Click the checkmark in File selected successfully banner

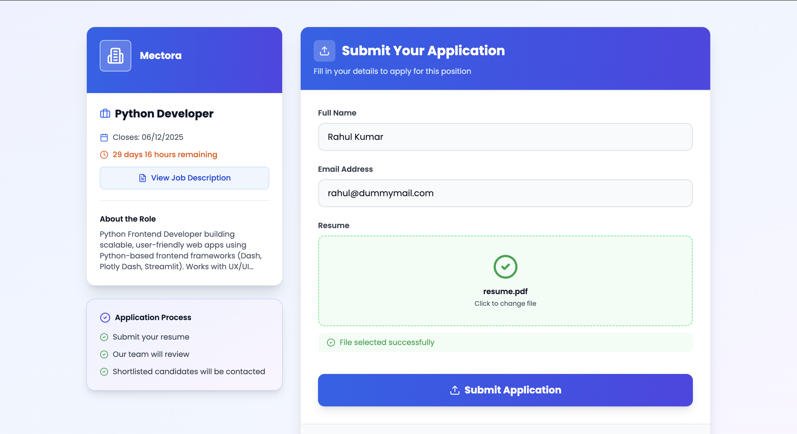point(331,343)
